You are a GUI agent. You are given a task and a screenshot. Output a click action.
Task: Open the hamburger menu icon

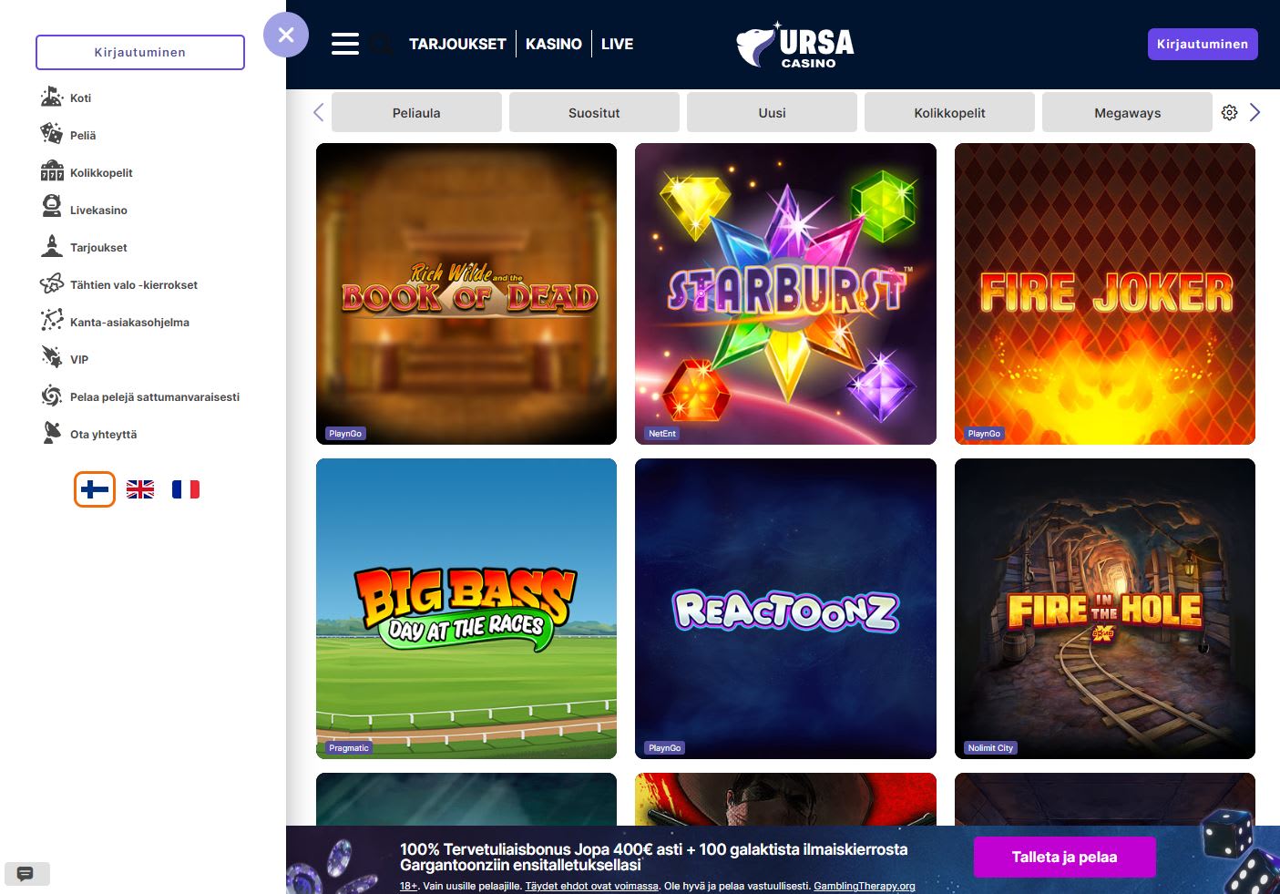pyautogui.click(x=345, y=44)
